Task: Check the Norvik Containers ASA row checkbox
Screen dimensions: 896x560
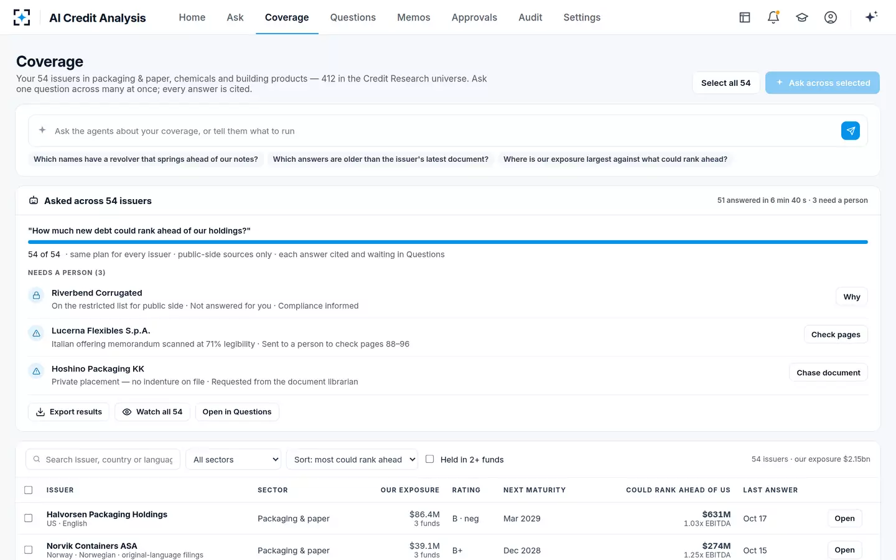Action: click(x=28, y=550)
